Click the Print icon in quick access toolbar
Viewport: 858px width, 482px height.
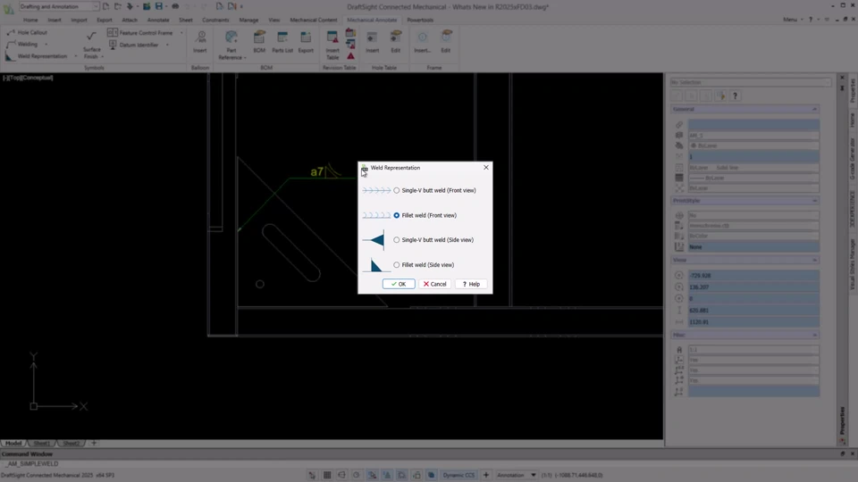coord(175,6)
